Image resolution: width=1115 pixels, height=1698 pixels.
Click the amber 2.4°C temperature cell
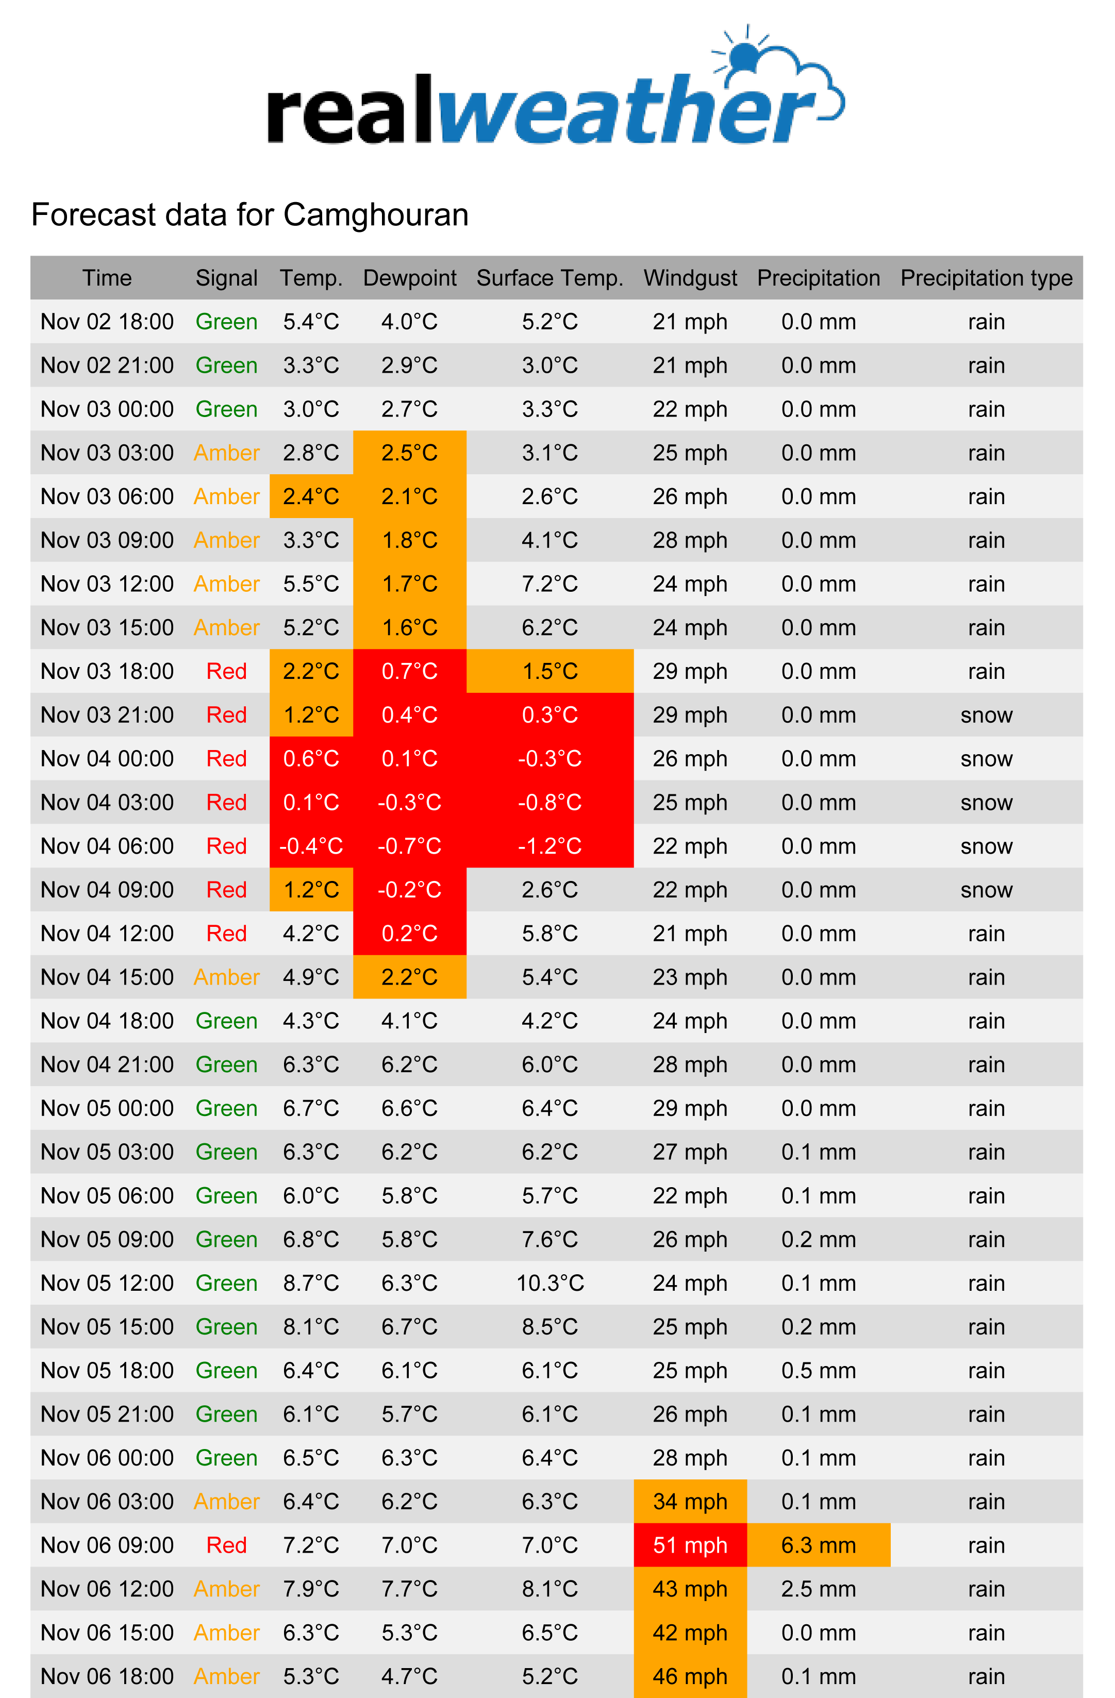[x=311, y=496]
